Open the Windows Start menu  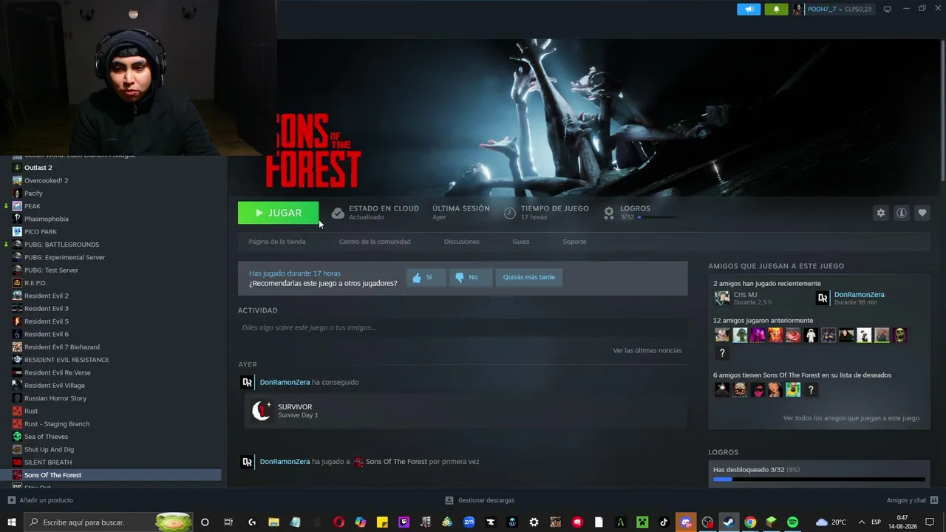point(12,522)
